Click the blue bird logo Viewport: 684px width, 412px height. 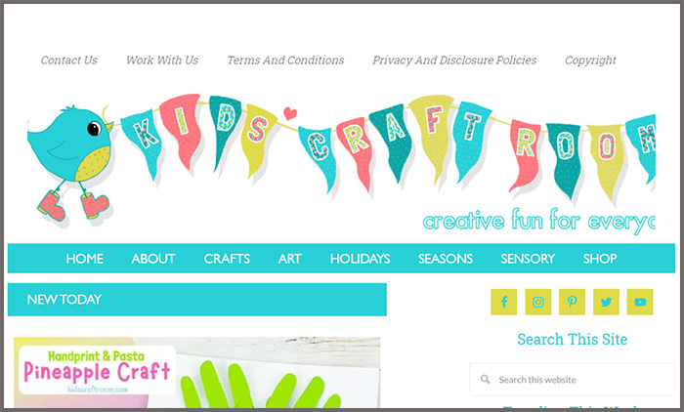(x=69, y=161)
